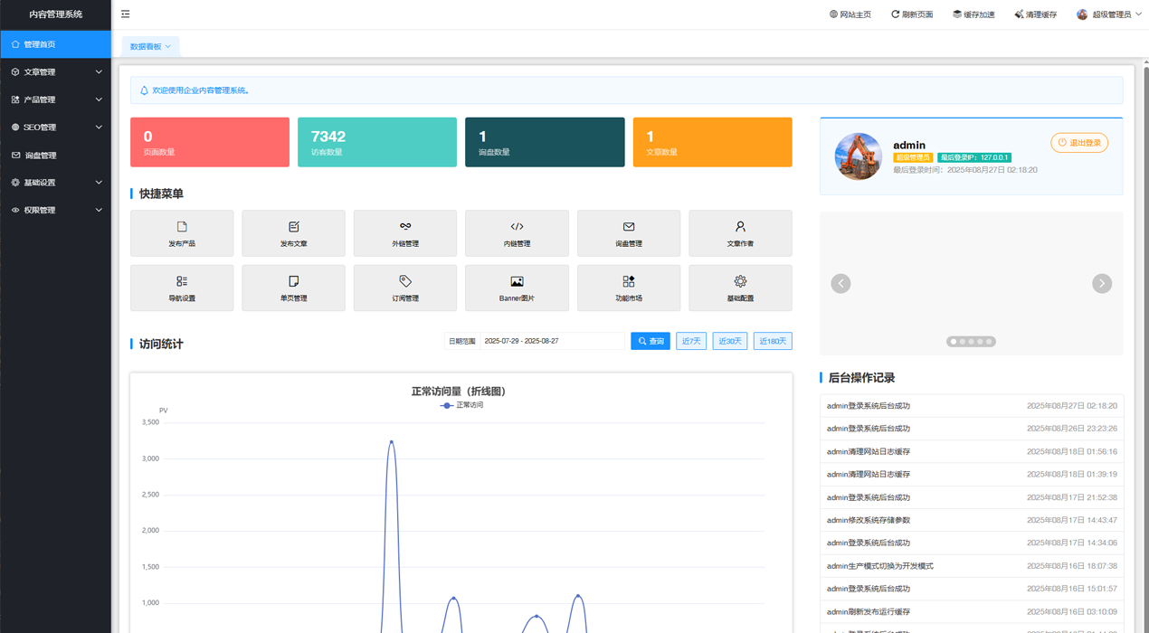1149x633 pixels.
Task: Click the 日期范围 date range field
Action: 551,341
